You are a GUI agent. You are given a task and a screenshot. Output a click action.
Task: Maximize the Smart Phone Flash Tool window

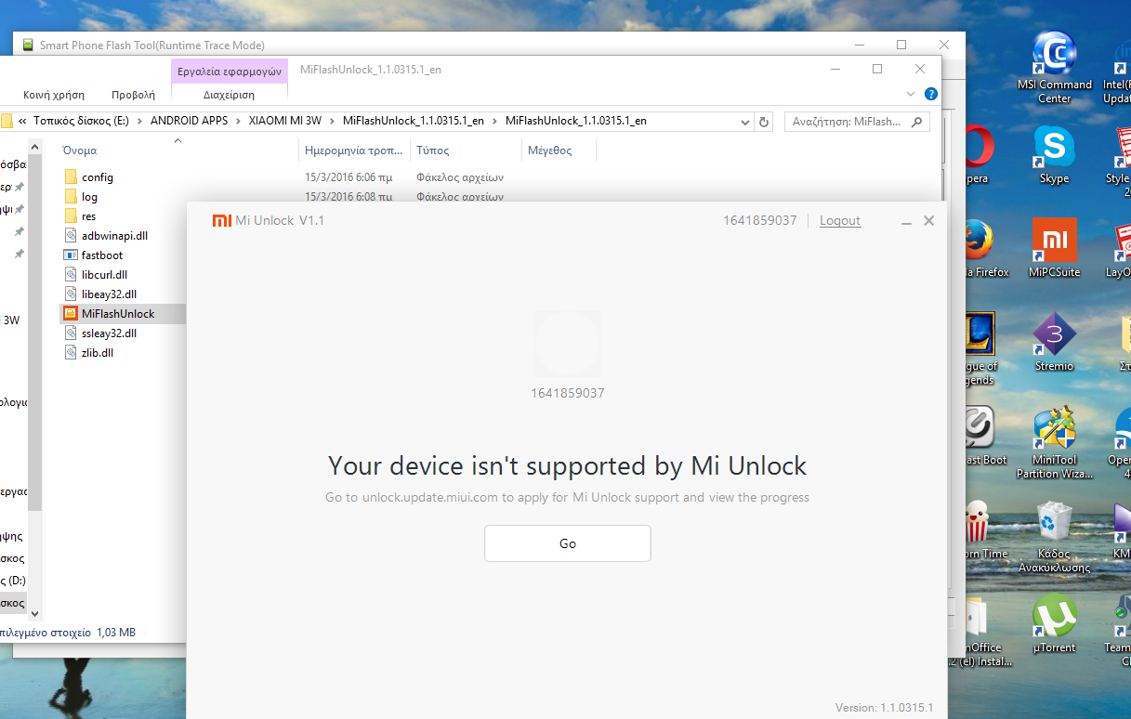(x=901, y=45)
